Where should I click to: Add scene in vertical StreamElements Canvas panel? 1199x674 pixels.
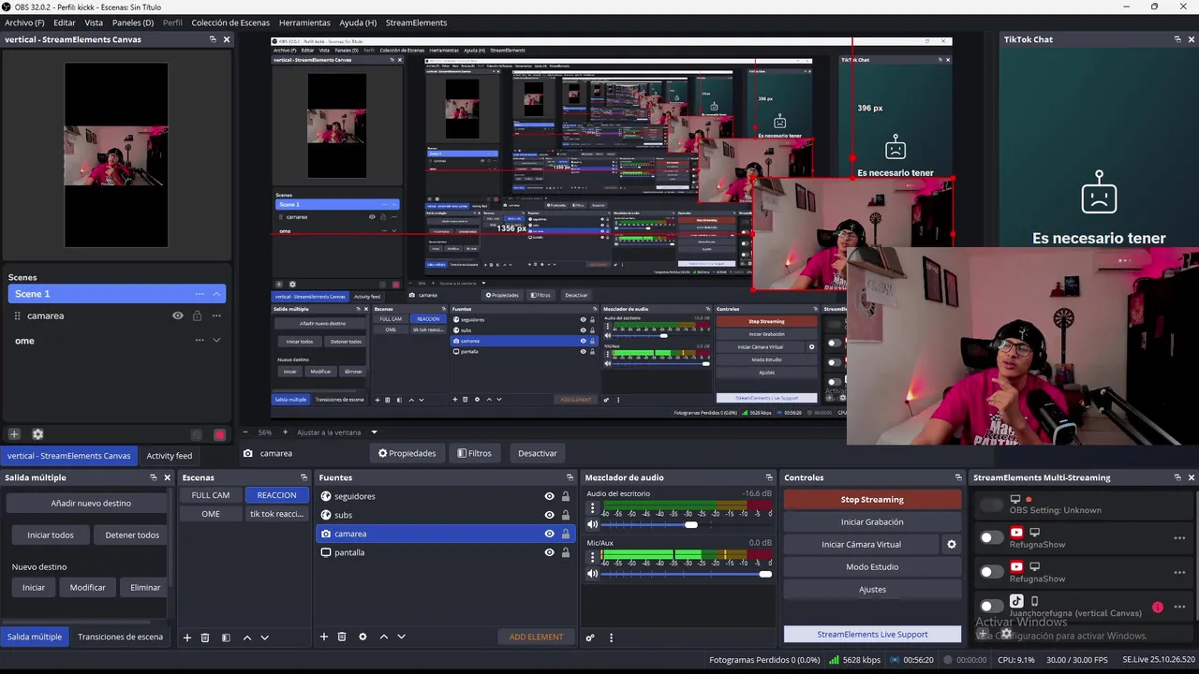[14, 434]
